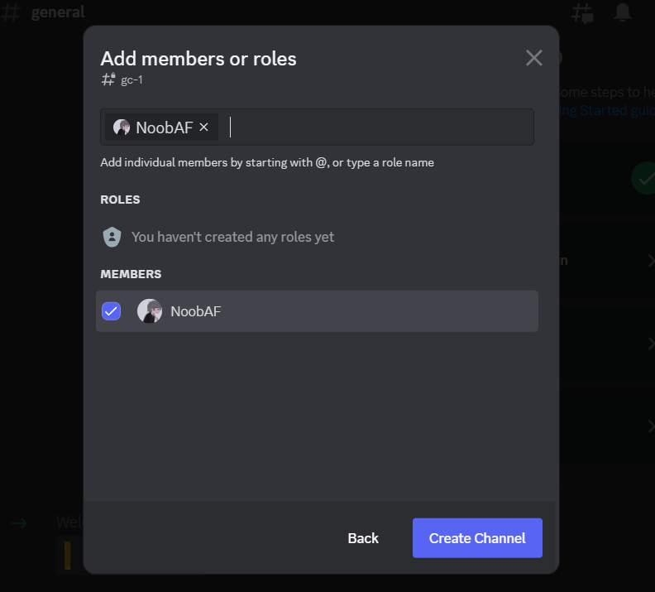Click NoobAF avatar in the selected chip
Image resolution: width=655 pixels, height=592 pixels.
122,127
